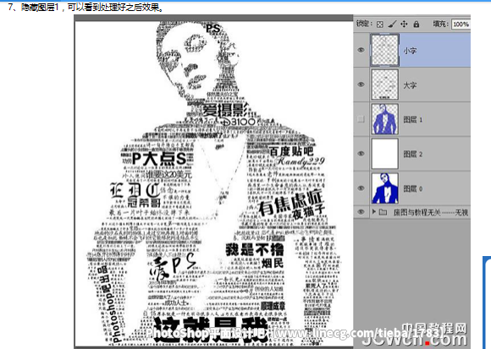Select the 小字 layer thumbnail
The image size is (491, 349).
(x=385, y=50)
